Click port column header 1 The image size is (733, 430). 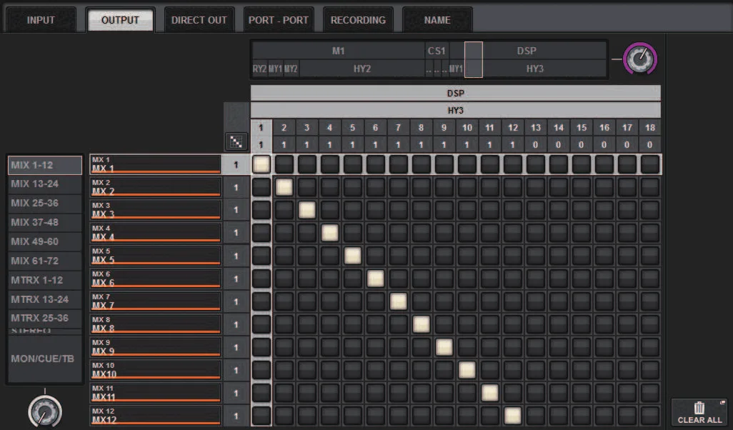tap(261, 128)
